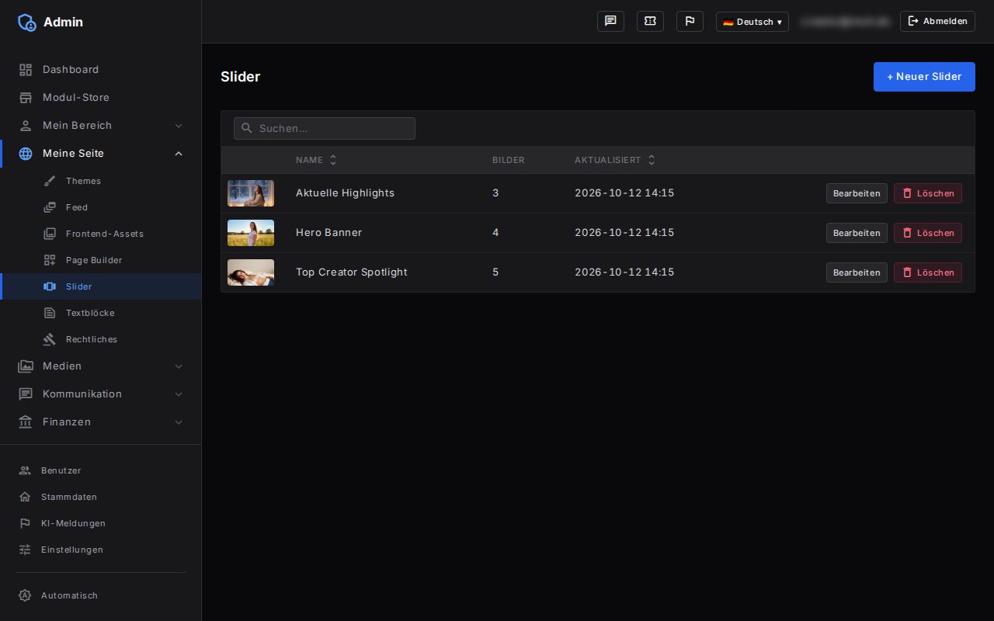Expand the Mein Bereich chevron
The image size is (994, 621).
(179, 126)
